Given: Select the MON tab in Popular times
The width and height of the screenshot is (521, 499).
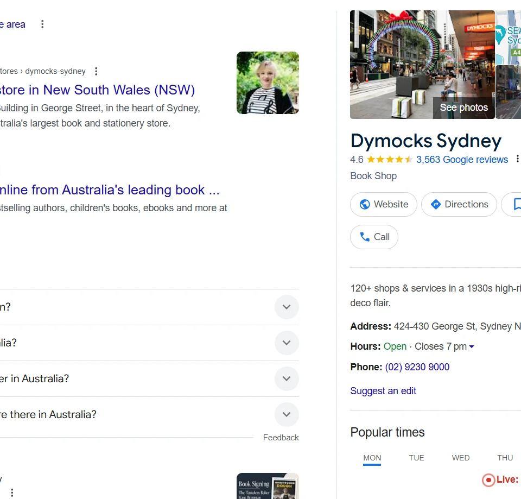Looking at the screenshot, I should point(372,458).
